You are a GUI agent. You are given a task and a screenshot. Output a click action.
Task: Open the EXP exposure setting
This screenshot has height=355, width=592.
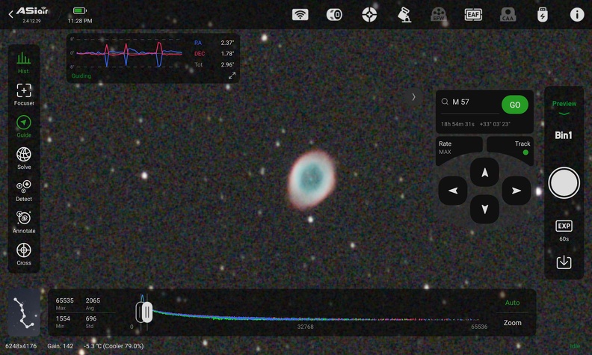(564, 230)
